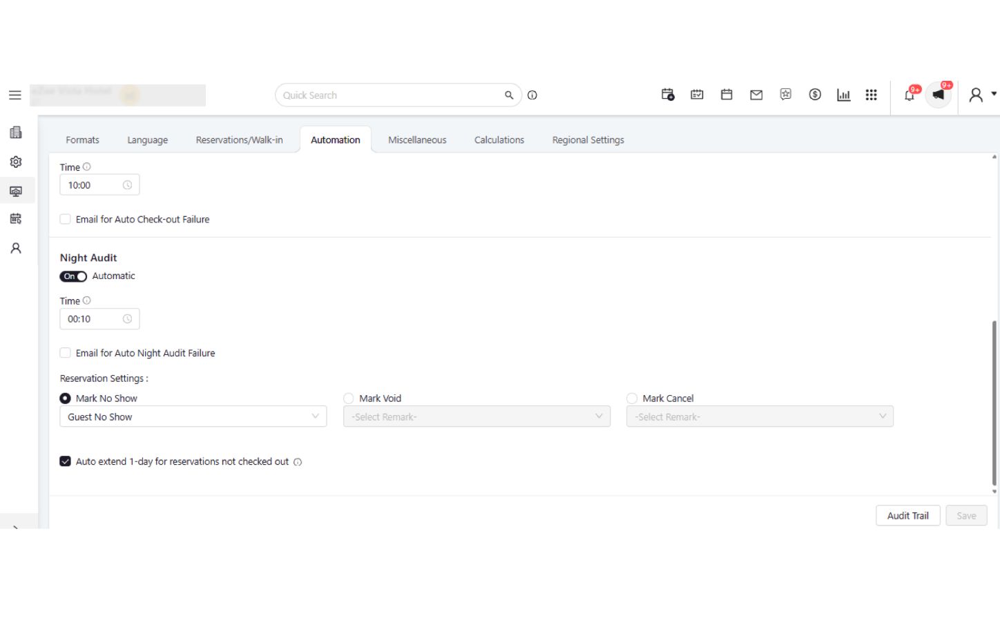
Task: Click the info icon beside Quick Search
Action: 532,95
